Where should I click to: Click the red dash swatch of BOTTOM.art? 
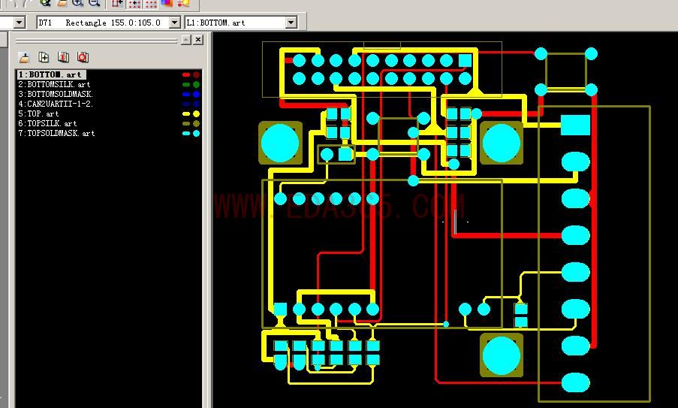click(x=186, y=75)
